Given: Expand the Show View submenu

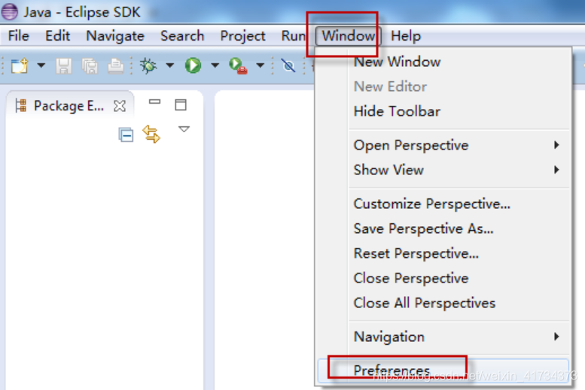Looking at the screenshot, I should point(443,171).
